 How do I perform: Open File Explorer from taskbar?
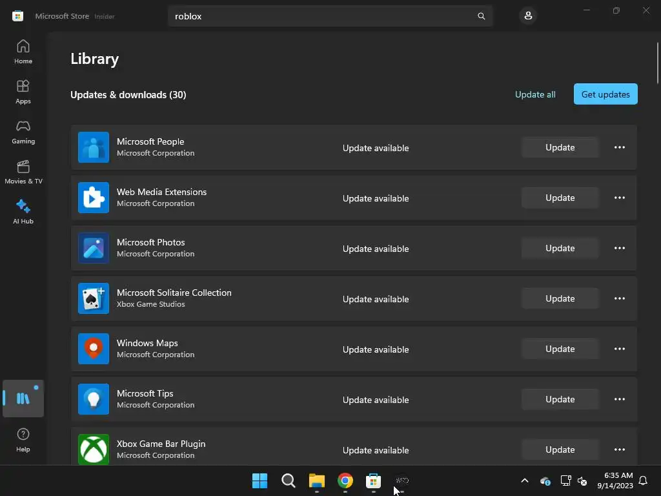pyautogui.click(x=316, y=480)
